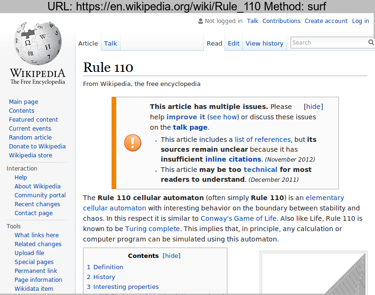
Task: Open the user Talk link at top
Action: pyautogui.click(x=253, y=21)
